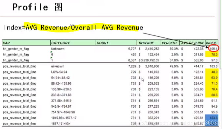The width and height of the screenshot is (223, 129).
Task: Select the revenue cell '140,072'
Action: pyautogui.click(x=153, y=72)
